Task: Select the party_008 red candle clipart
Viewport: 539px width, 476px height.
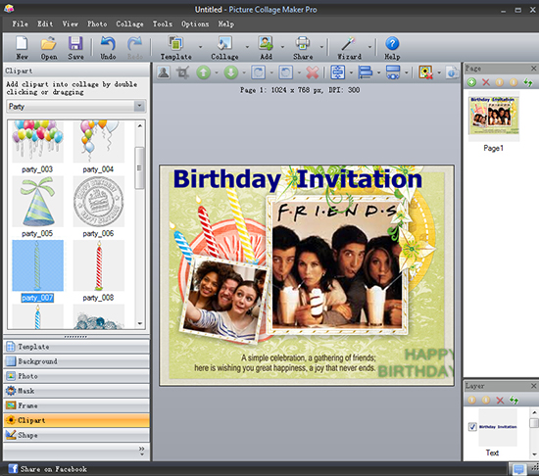Action: [x=99, y=265]
